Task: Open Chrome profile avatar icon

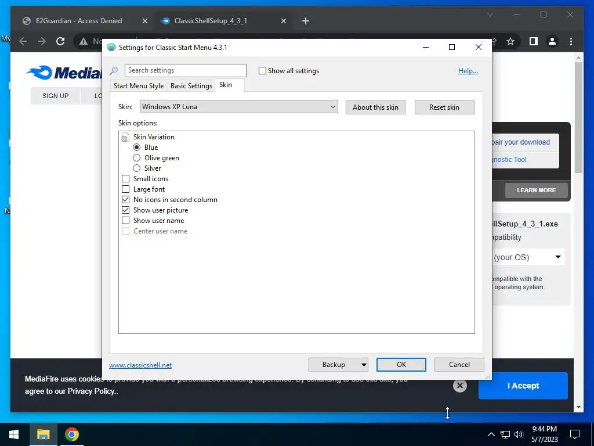Action: click(552, 41)
